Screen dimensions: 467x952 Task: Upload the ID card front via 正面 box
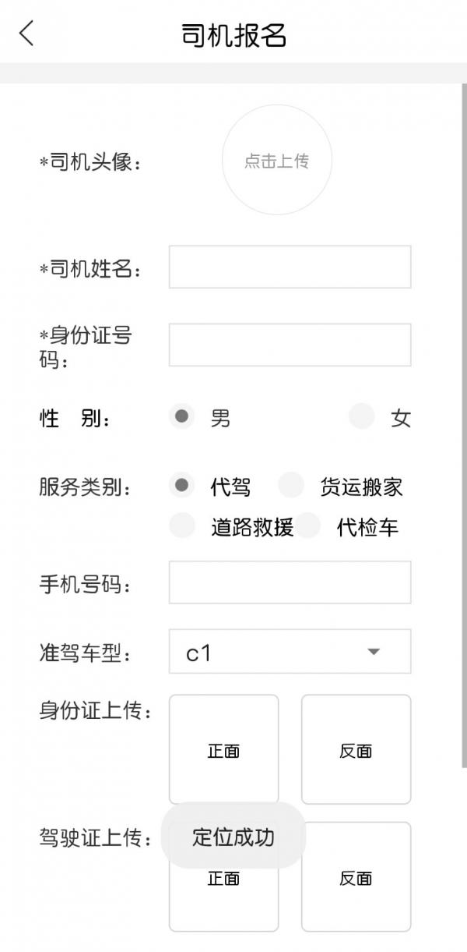pos(223,749)
